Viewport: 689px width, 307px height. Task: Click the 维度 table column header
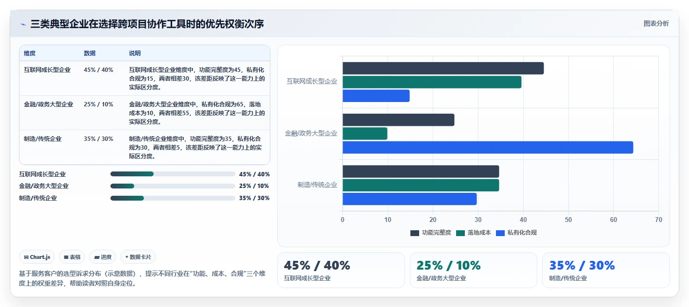point(30,53)
